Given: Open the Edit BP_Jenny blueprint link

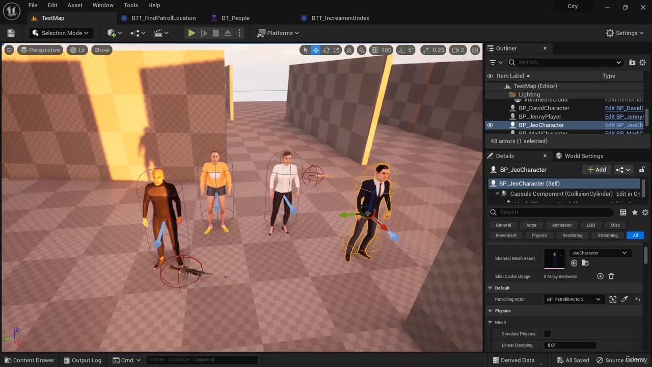Looking at the screenshot, I should 624,117.
